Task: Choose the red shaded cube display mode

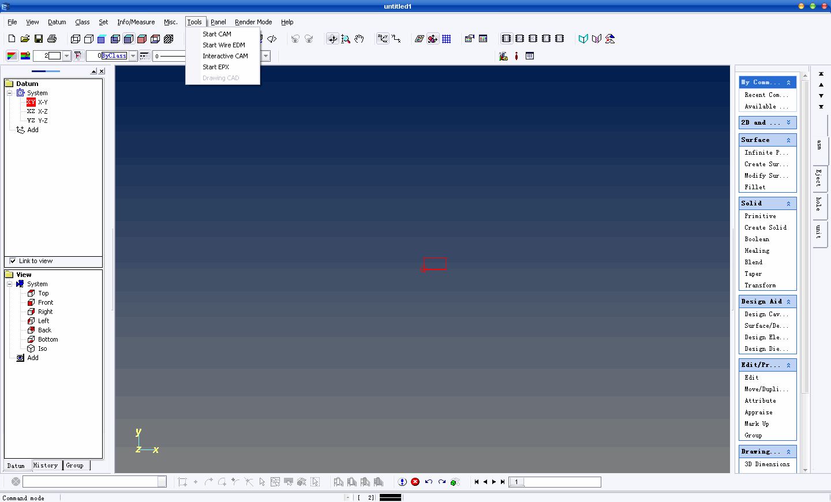Action: (142, 39)
